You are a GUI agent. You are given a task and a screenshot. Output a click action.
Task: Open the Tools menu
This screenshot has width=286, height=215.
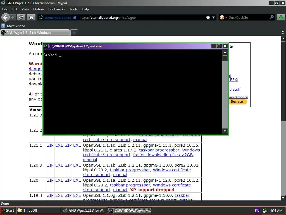73,9
